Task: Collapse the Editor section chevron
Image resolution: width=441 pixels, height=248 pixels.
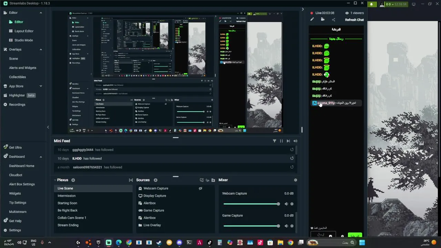Action: coord(41,13)
